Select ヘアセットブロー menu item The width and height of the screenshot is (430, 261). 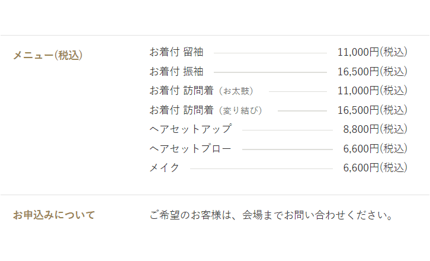190,149
